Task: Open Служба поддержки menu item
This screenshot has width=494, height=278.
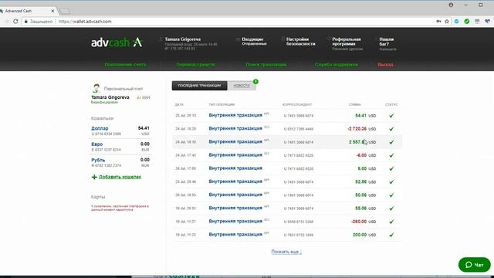Action: pos(337,65)
